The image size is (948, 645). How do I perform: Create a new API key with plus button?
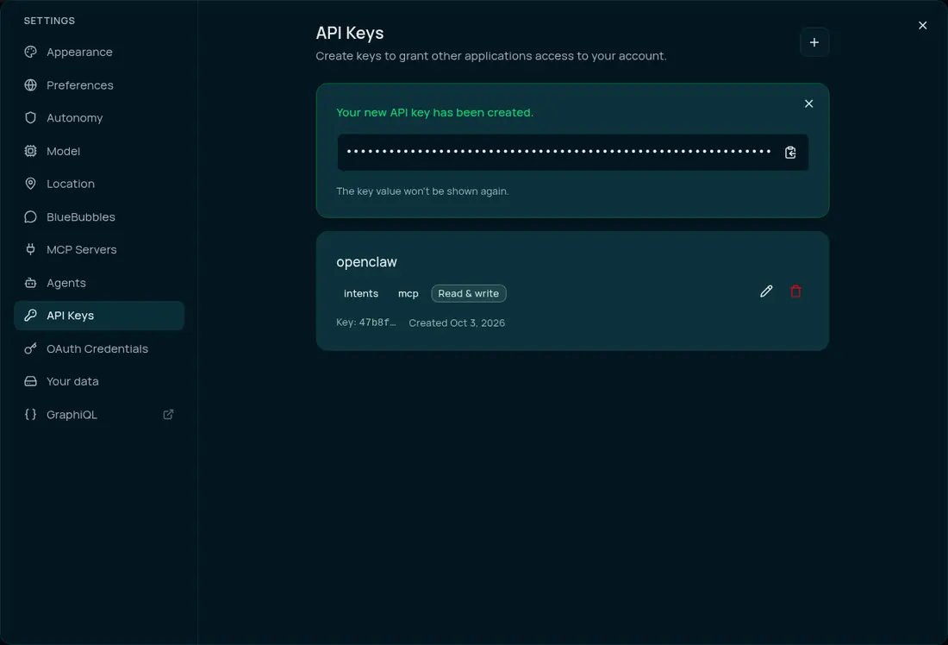[814, 42]
